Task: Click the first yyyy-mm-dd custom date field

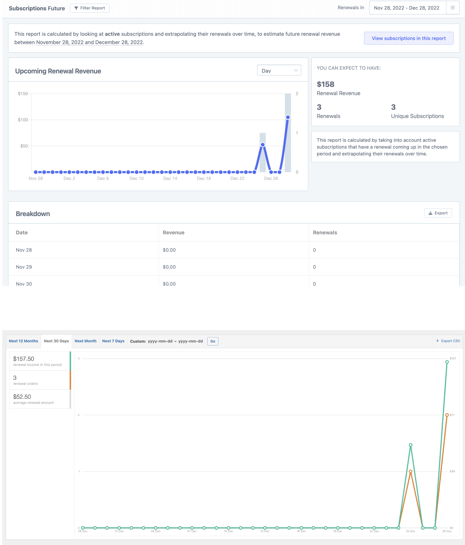Action: (159, 341)
